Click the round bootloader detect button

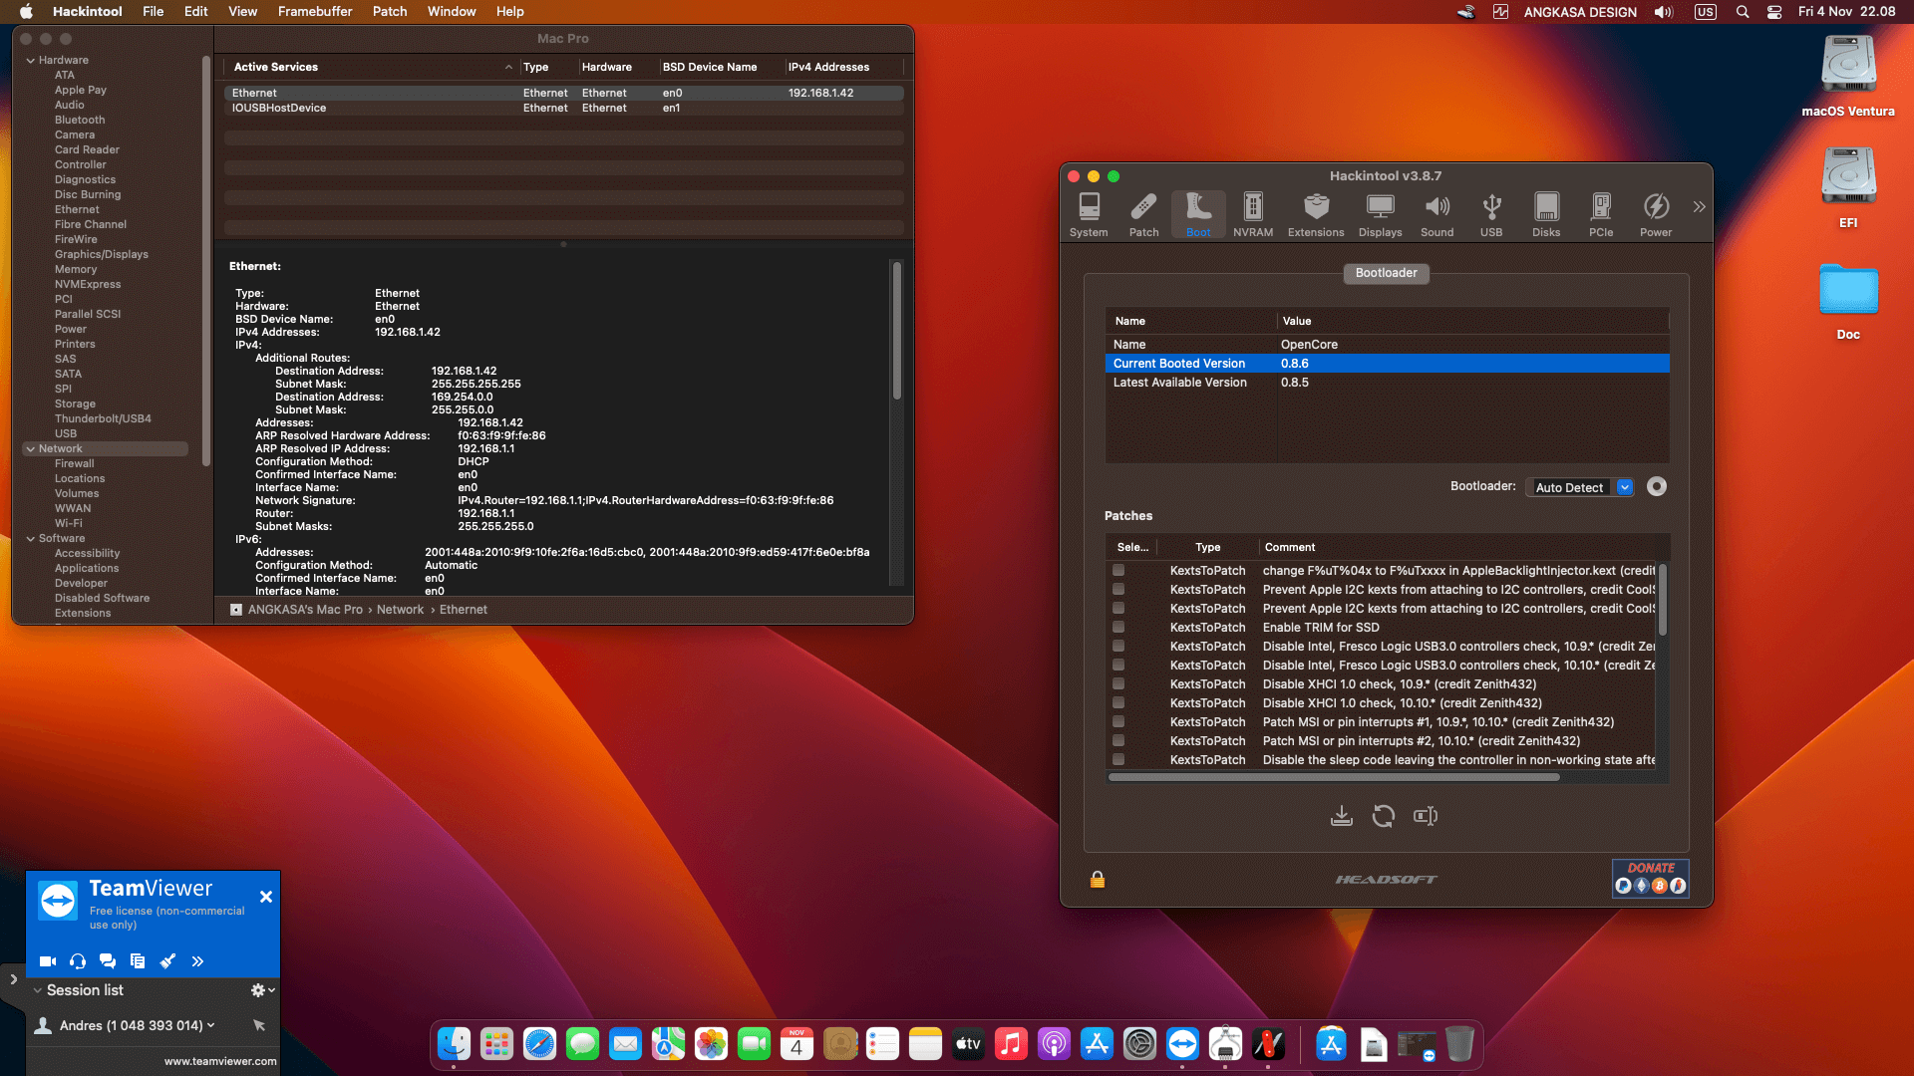[1657, 486]
